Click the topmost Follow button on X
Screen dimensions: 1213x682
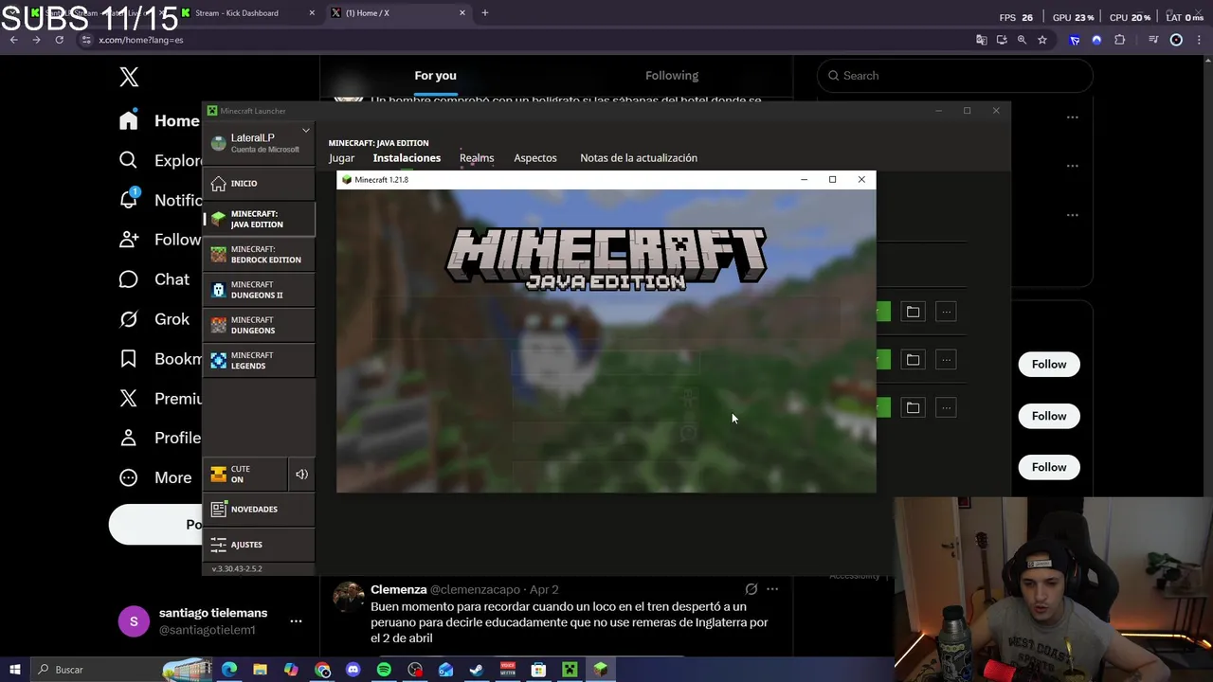pos(1049,365)
